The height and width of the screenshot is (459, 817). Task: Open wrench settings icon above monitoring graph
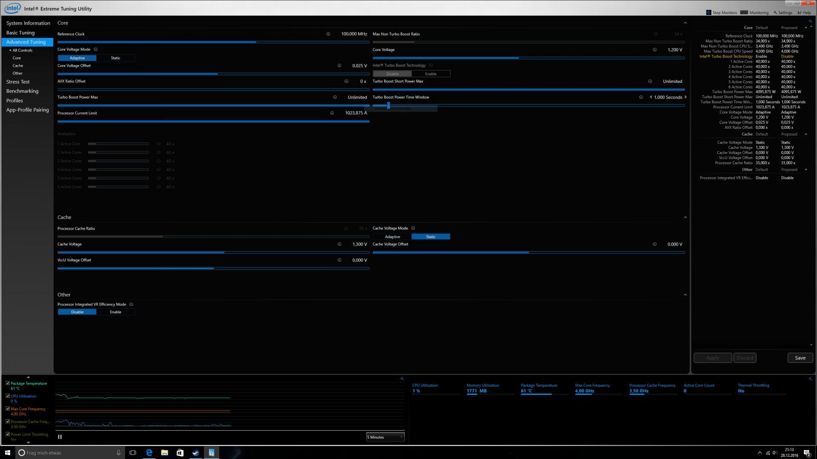pos(402,379)
